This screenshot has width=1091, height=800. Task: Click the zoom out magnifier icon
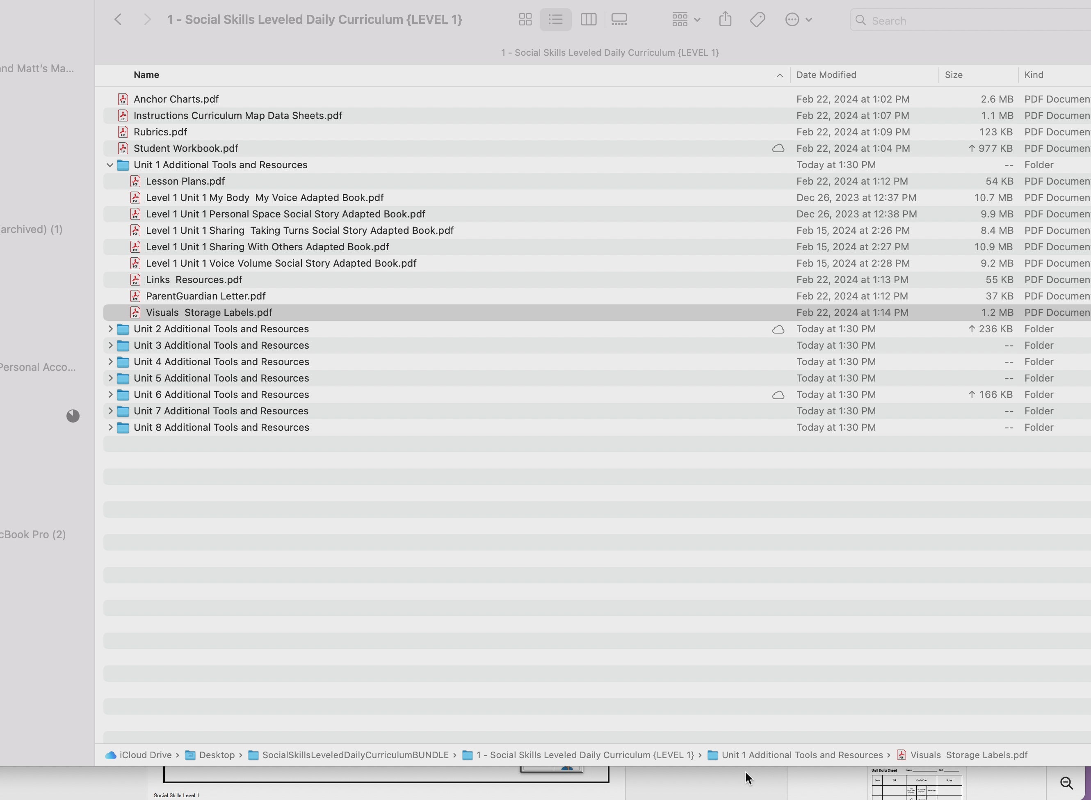[x=1066, y=783]
